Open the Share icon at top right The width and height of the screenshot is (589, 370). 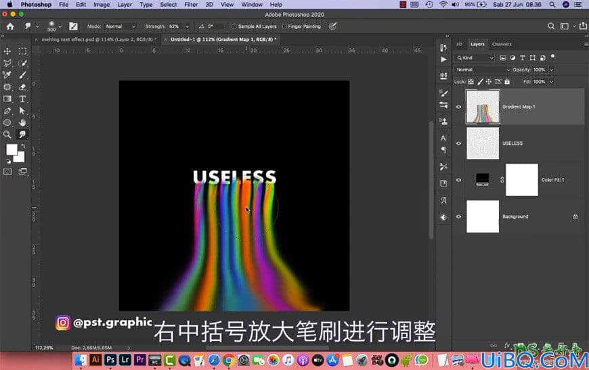(583, 26)
